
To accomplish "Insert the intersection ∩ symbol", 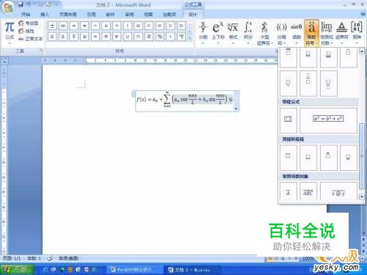I will (138, 37).
